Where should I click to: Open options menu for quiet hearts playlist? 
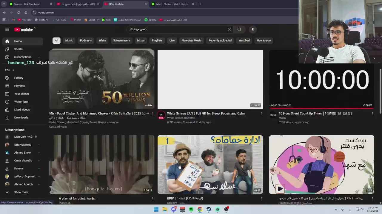[153, 199]
